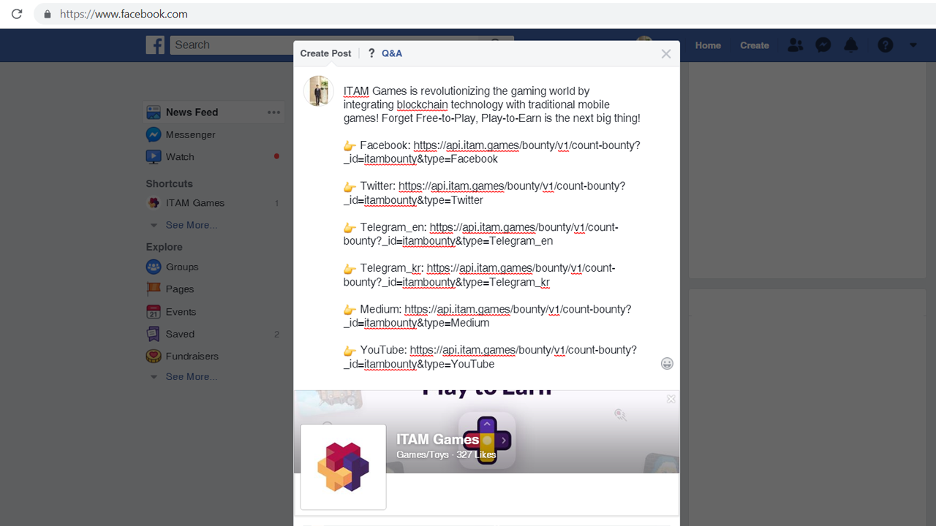Click Watch icon in left sidebar
936x526 pixels.
[154, 156]
